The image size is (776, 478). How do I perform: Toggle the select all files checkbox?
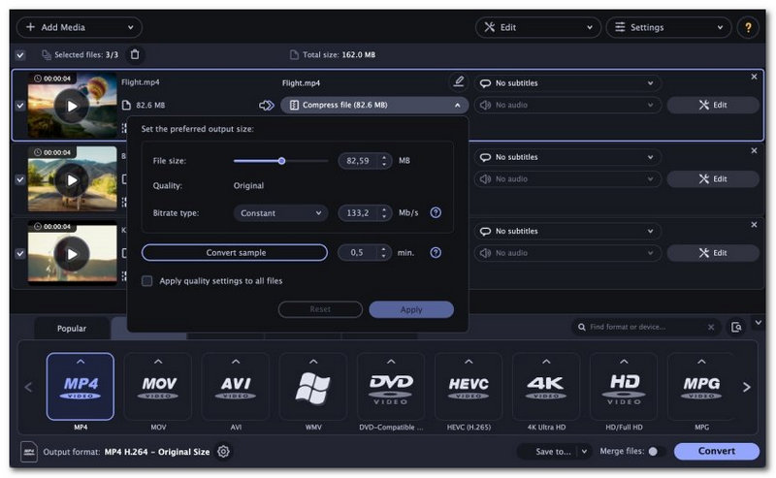[x=19, y=55]
